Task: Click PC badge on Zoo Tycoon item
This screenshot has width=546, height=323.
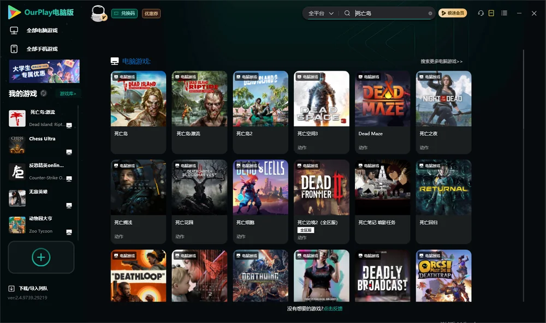Action: pos(69,232)
